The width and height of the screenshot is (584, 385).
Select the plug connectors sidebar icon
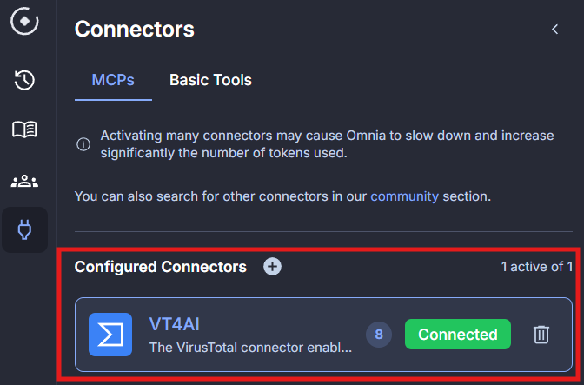[24, 230]
